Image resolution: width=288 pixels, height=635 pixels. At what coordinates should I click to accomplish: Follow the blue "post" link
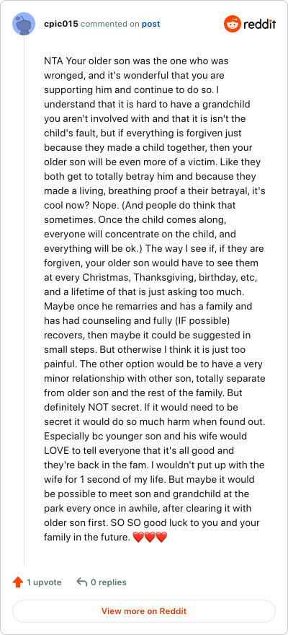click(150, 24)
